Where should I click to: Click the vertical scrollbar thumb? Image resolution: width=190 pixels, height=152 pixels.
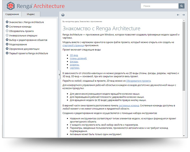(x=184, y=56)
